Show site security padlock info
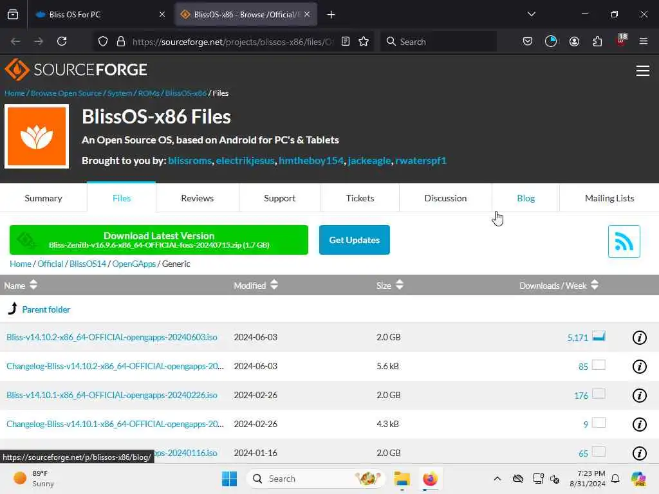Image resolution: width=659 pixels, height=494 pixels. [x=121, y=41]
